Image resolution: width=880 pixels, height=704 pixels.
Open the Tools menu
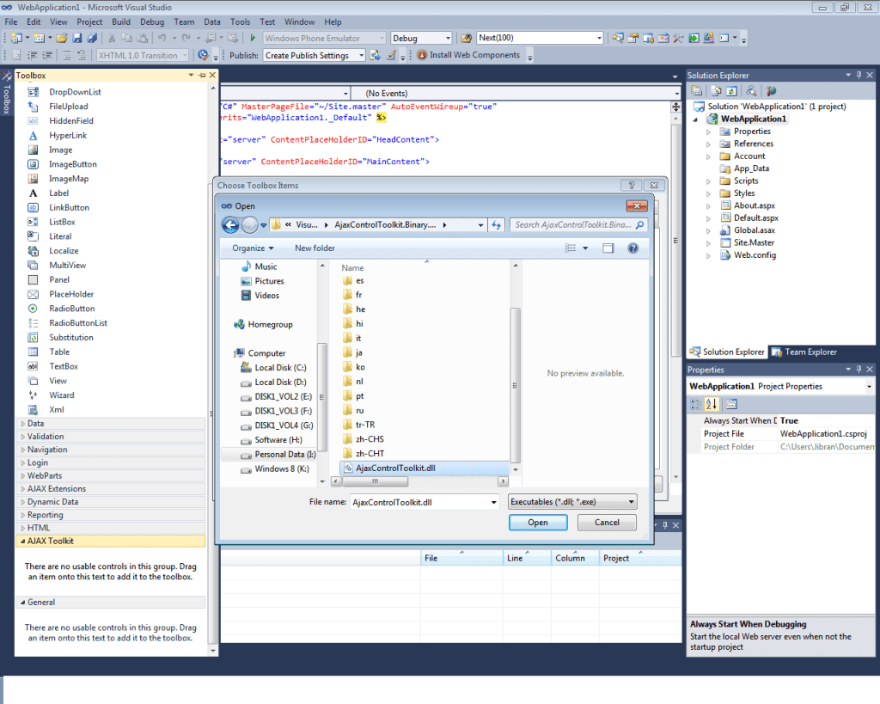[x=240, y=21]
